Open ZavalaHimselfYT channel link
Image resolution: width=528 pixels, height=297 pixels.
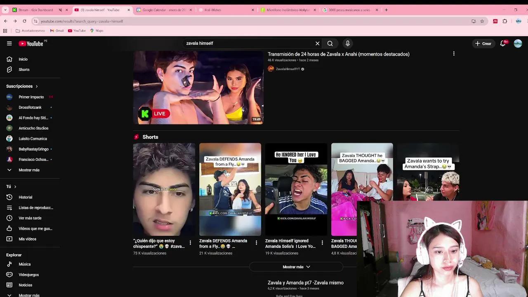[x=288, y=69]
